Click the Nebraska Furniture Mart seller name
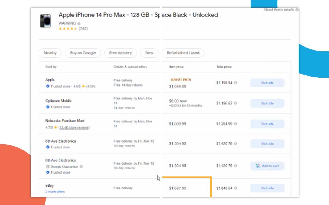Image resolution: width=329 pixels, height=205 pixels. (65, 121)
